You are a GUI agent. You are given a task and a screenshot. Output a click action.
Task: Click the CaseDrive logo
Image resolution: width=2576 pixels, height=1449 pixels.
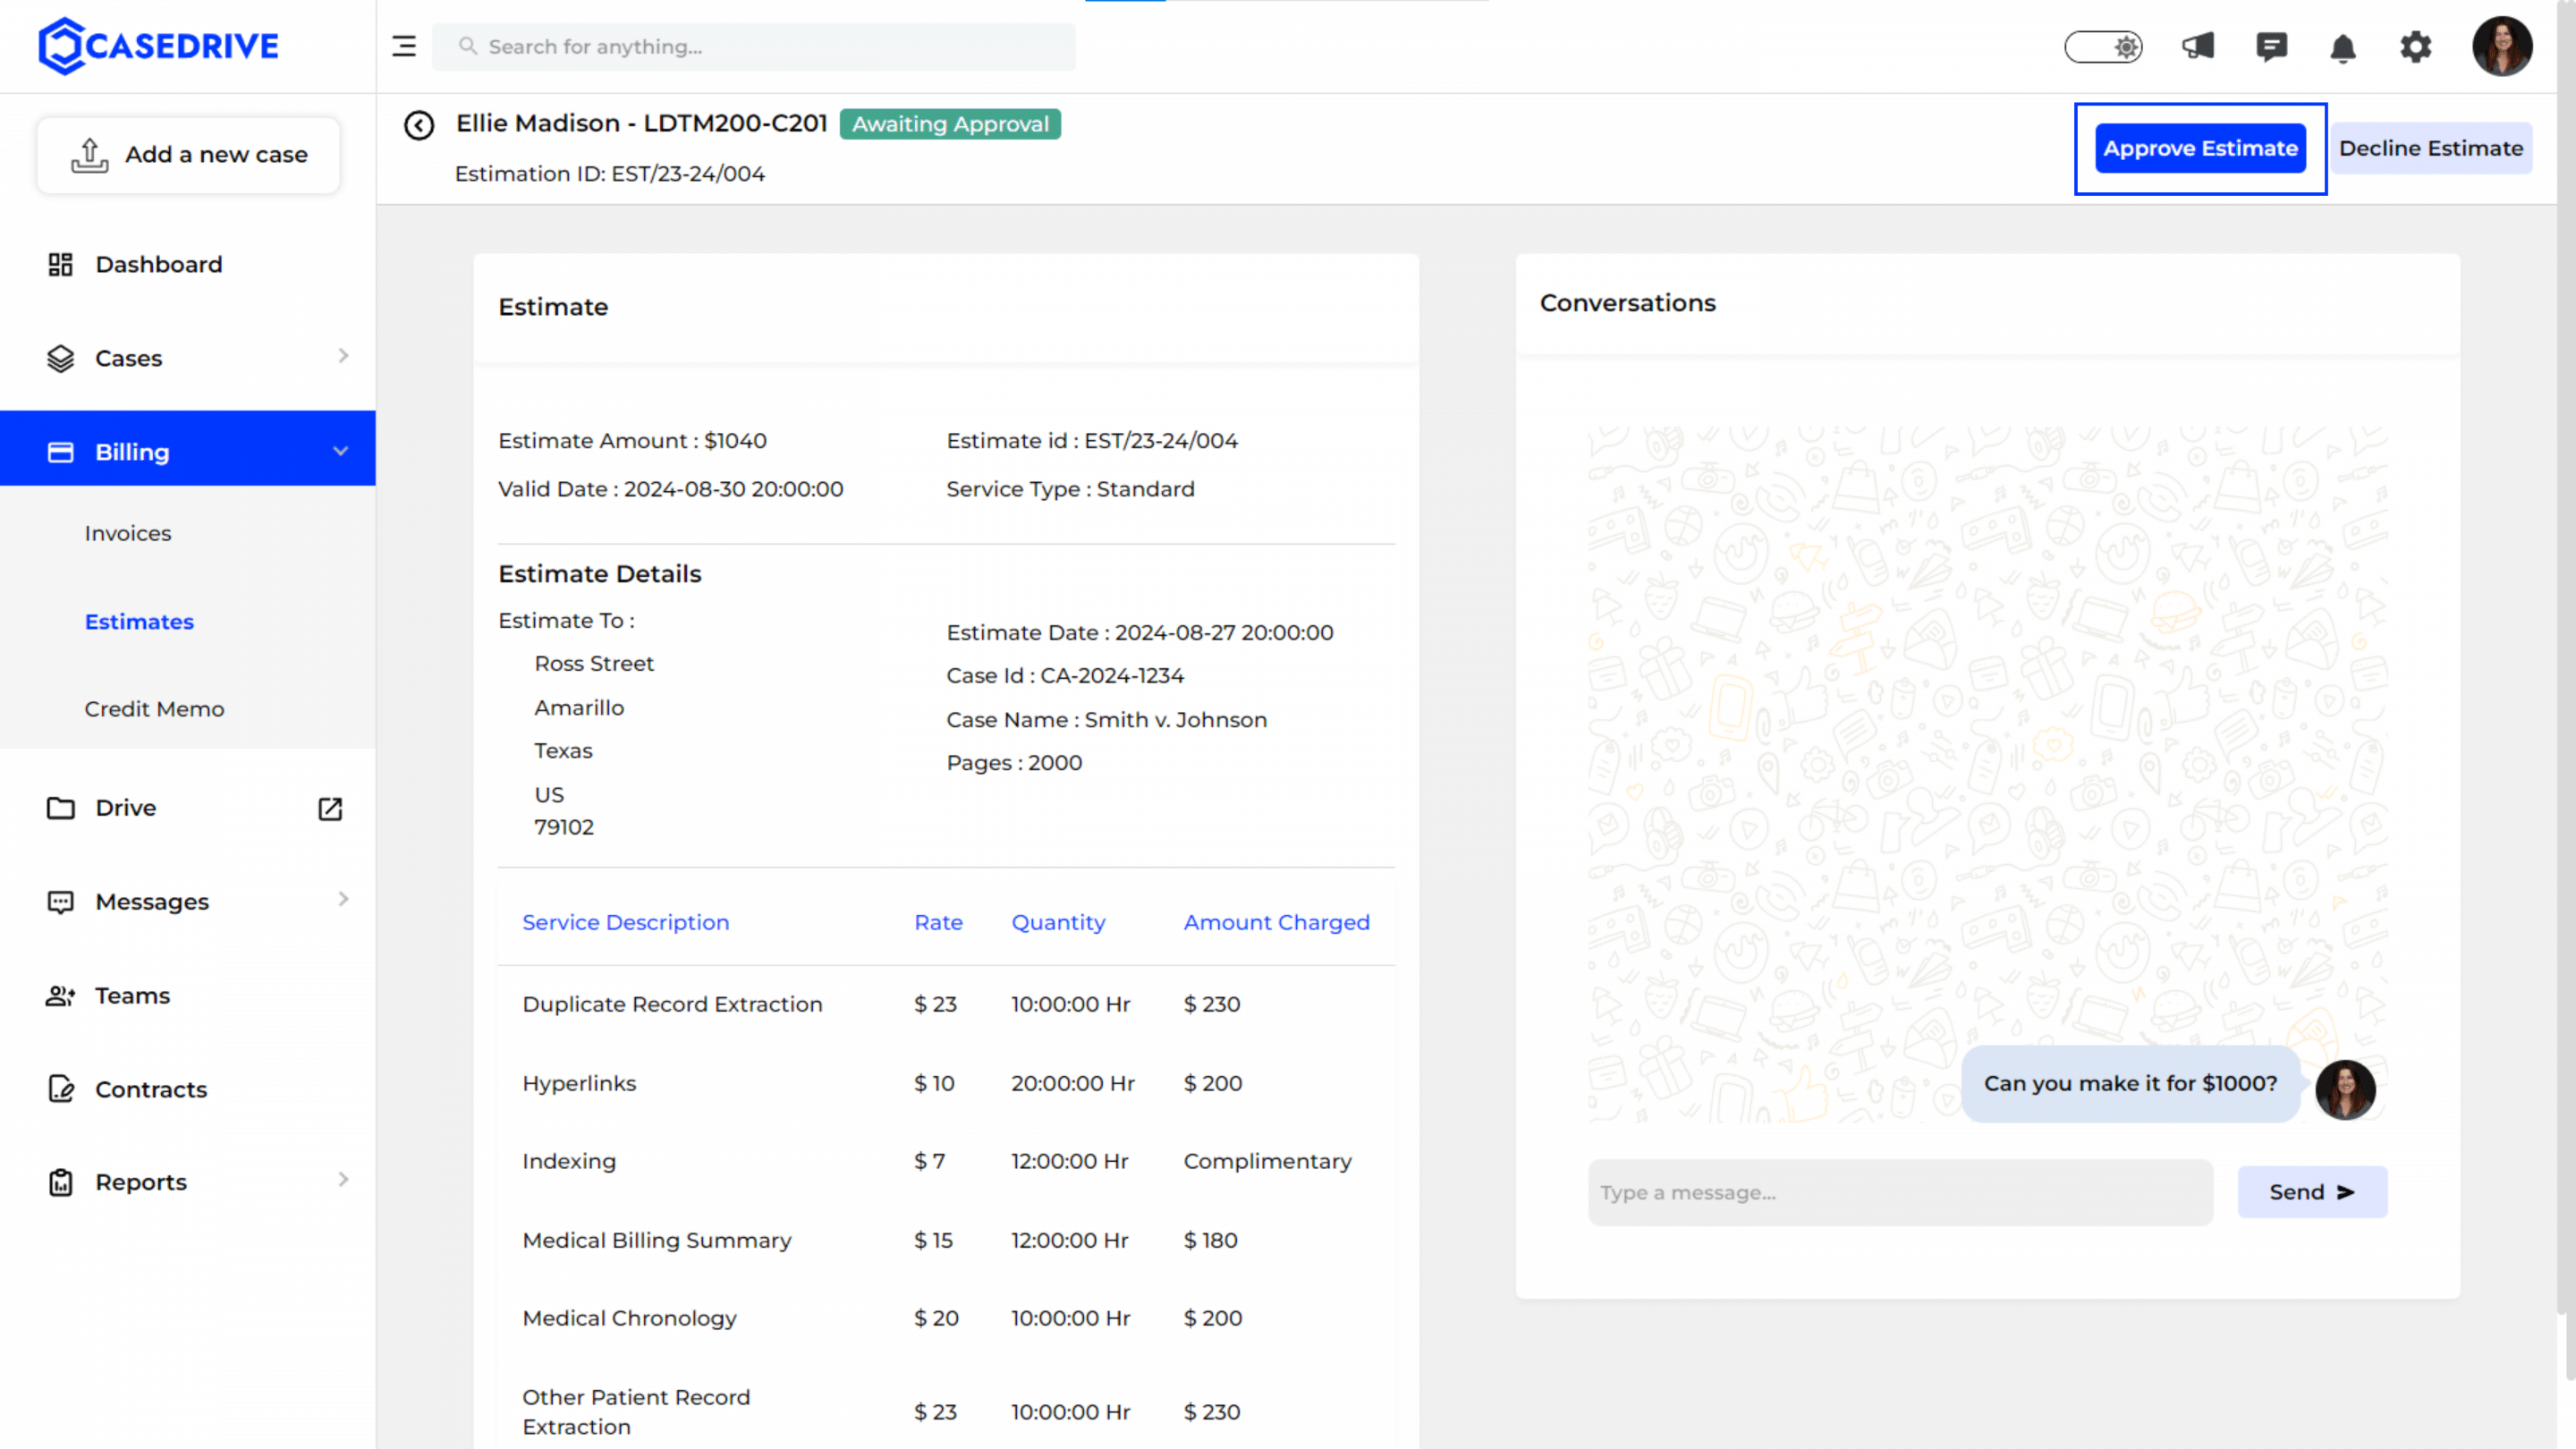tap(159, 46)
